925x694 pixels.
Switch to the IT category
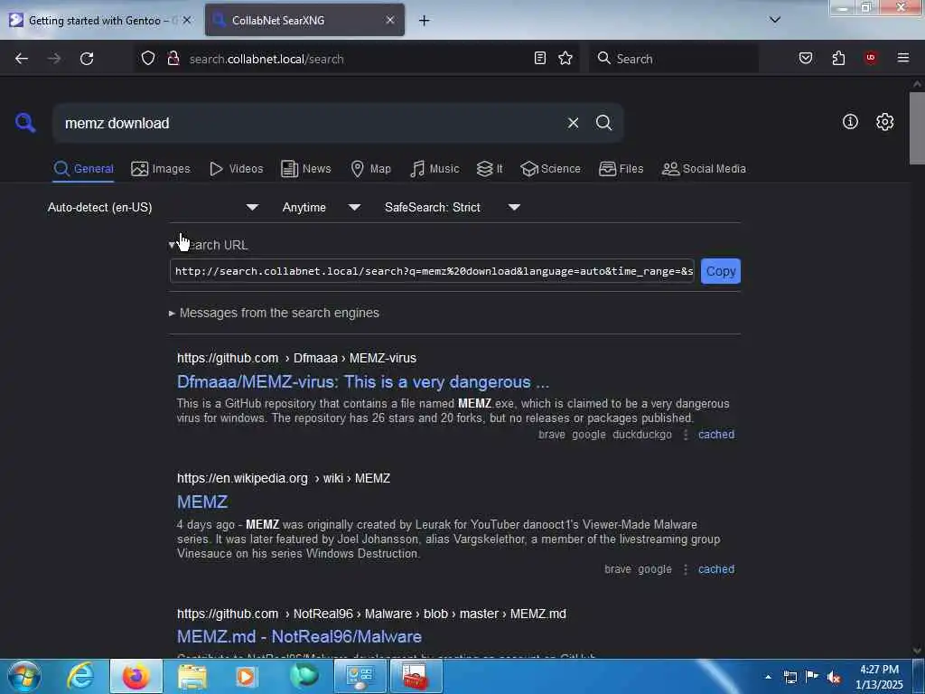[490, 169]
